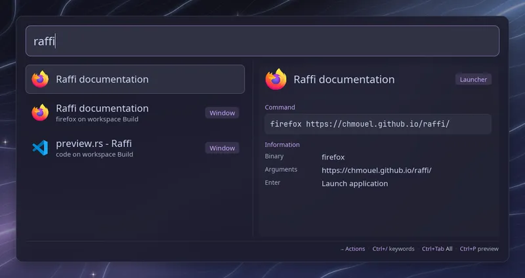Click Firefox icon beside "firefox on workspace Build"
Screen dimensions: 525x278
coord(40,113)
